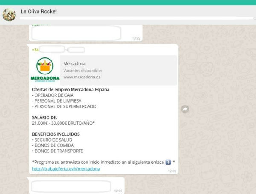
Task: Click the group members subtitle under the title
Action: tap(128, 18)
